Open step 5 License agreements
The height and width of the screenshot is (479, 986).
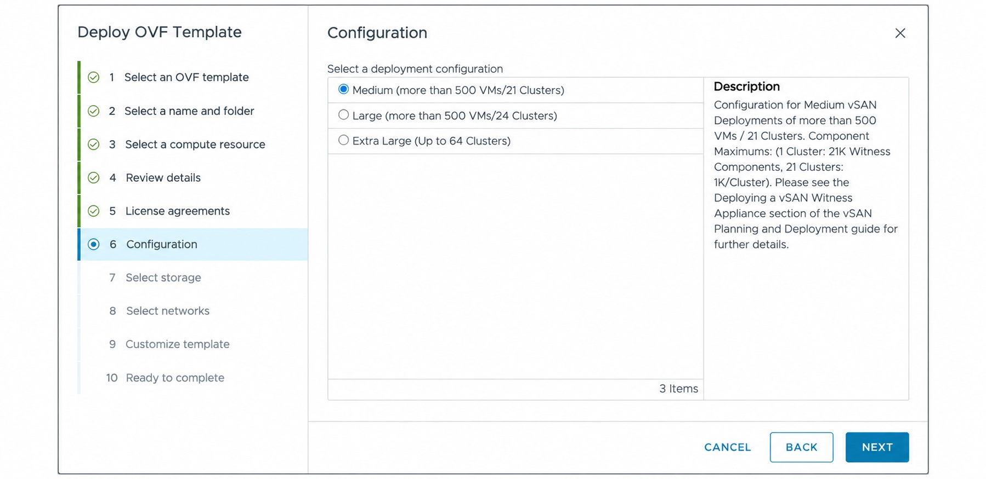coord(193,211)
